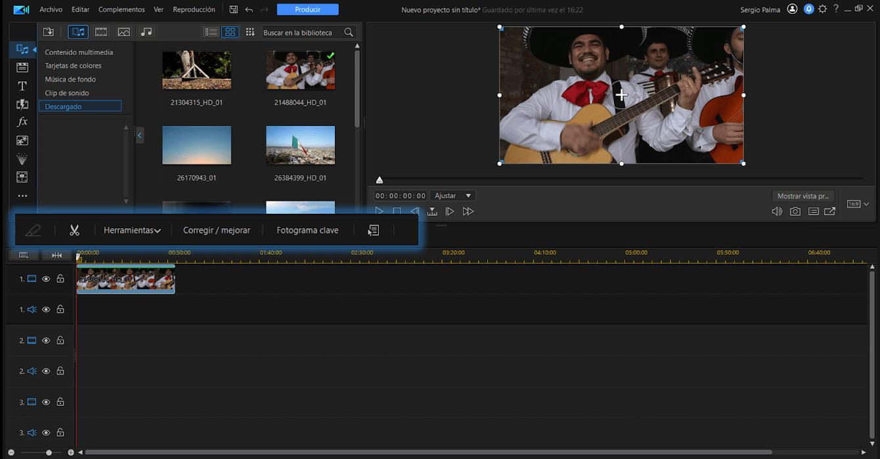
Task: Select Contenido multimedia in the library tree
Action: [x=79, y=52]
